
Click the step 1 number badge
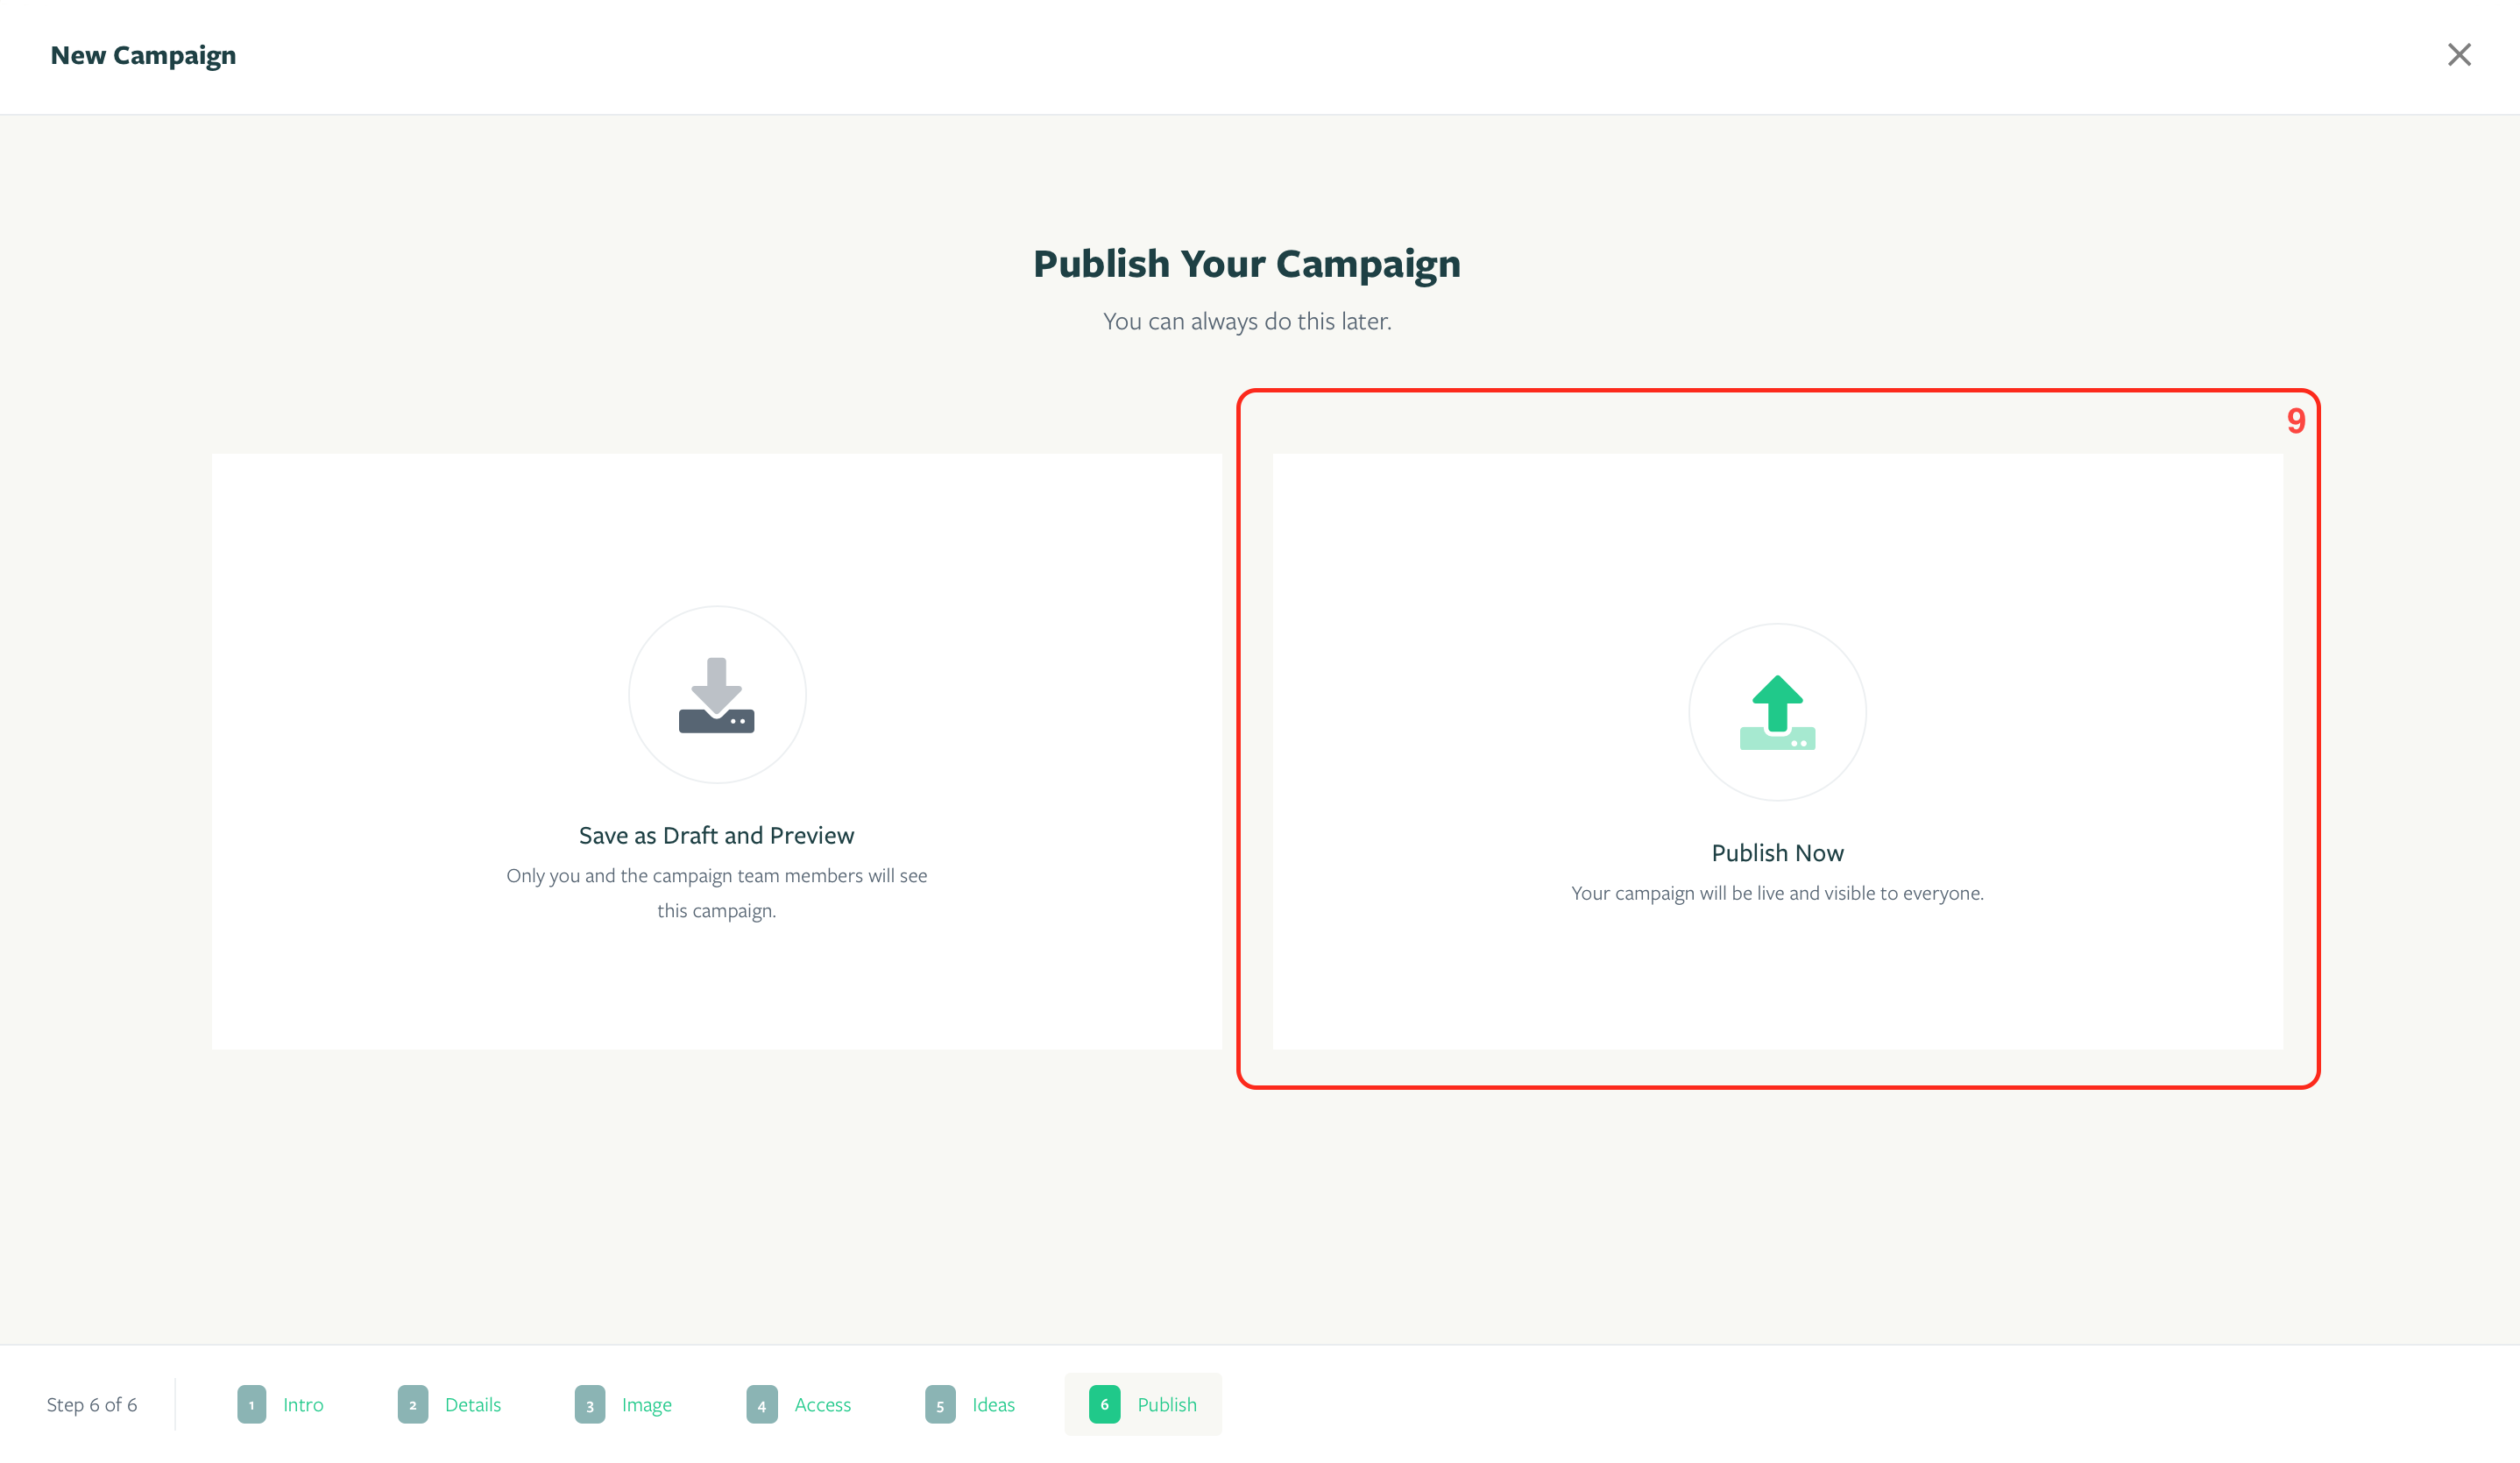point(252,1404)
